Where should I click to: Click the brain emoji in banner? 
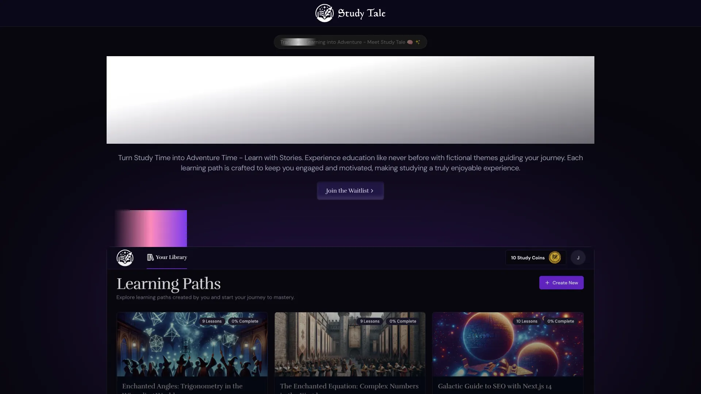tap(410, 42)
